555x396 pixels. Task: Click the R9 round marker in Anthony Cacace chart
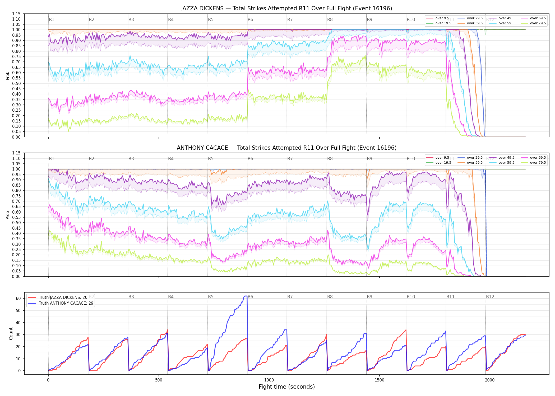point(369,159)
